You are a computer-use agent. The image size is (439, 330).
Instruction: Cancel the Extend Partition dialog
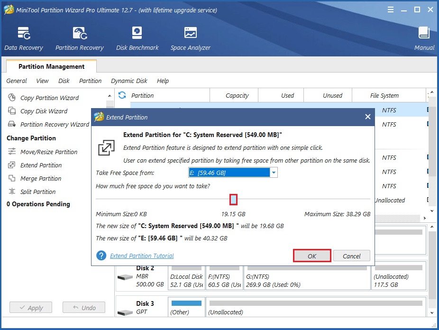(x=351, y=256)
